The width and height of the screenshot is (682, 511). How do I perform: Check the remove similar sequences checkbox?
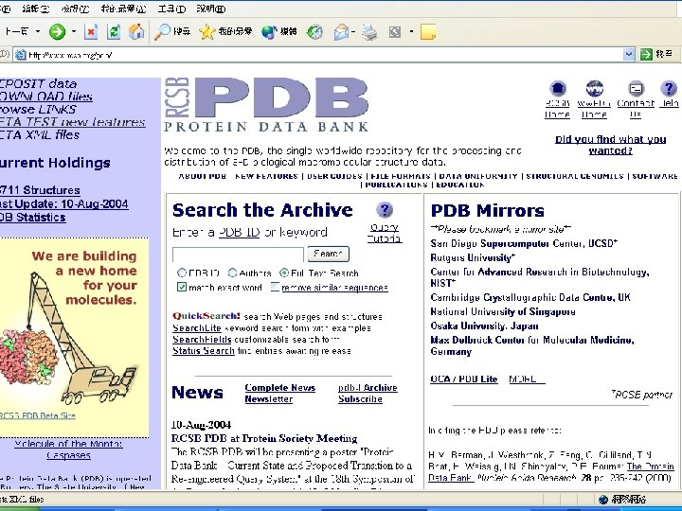(275, 288)
